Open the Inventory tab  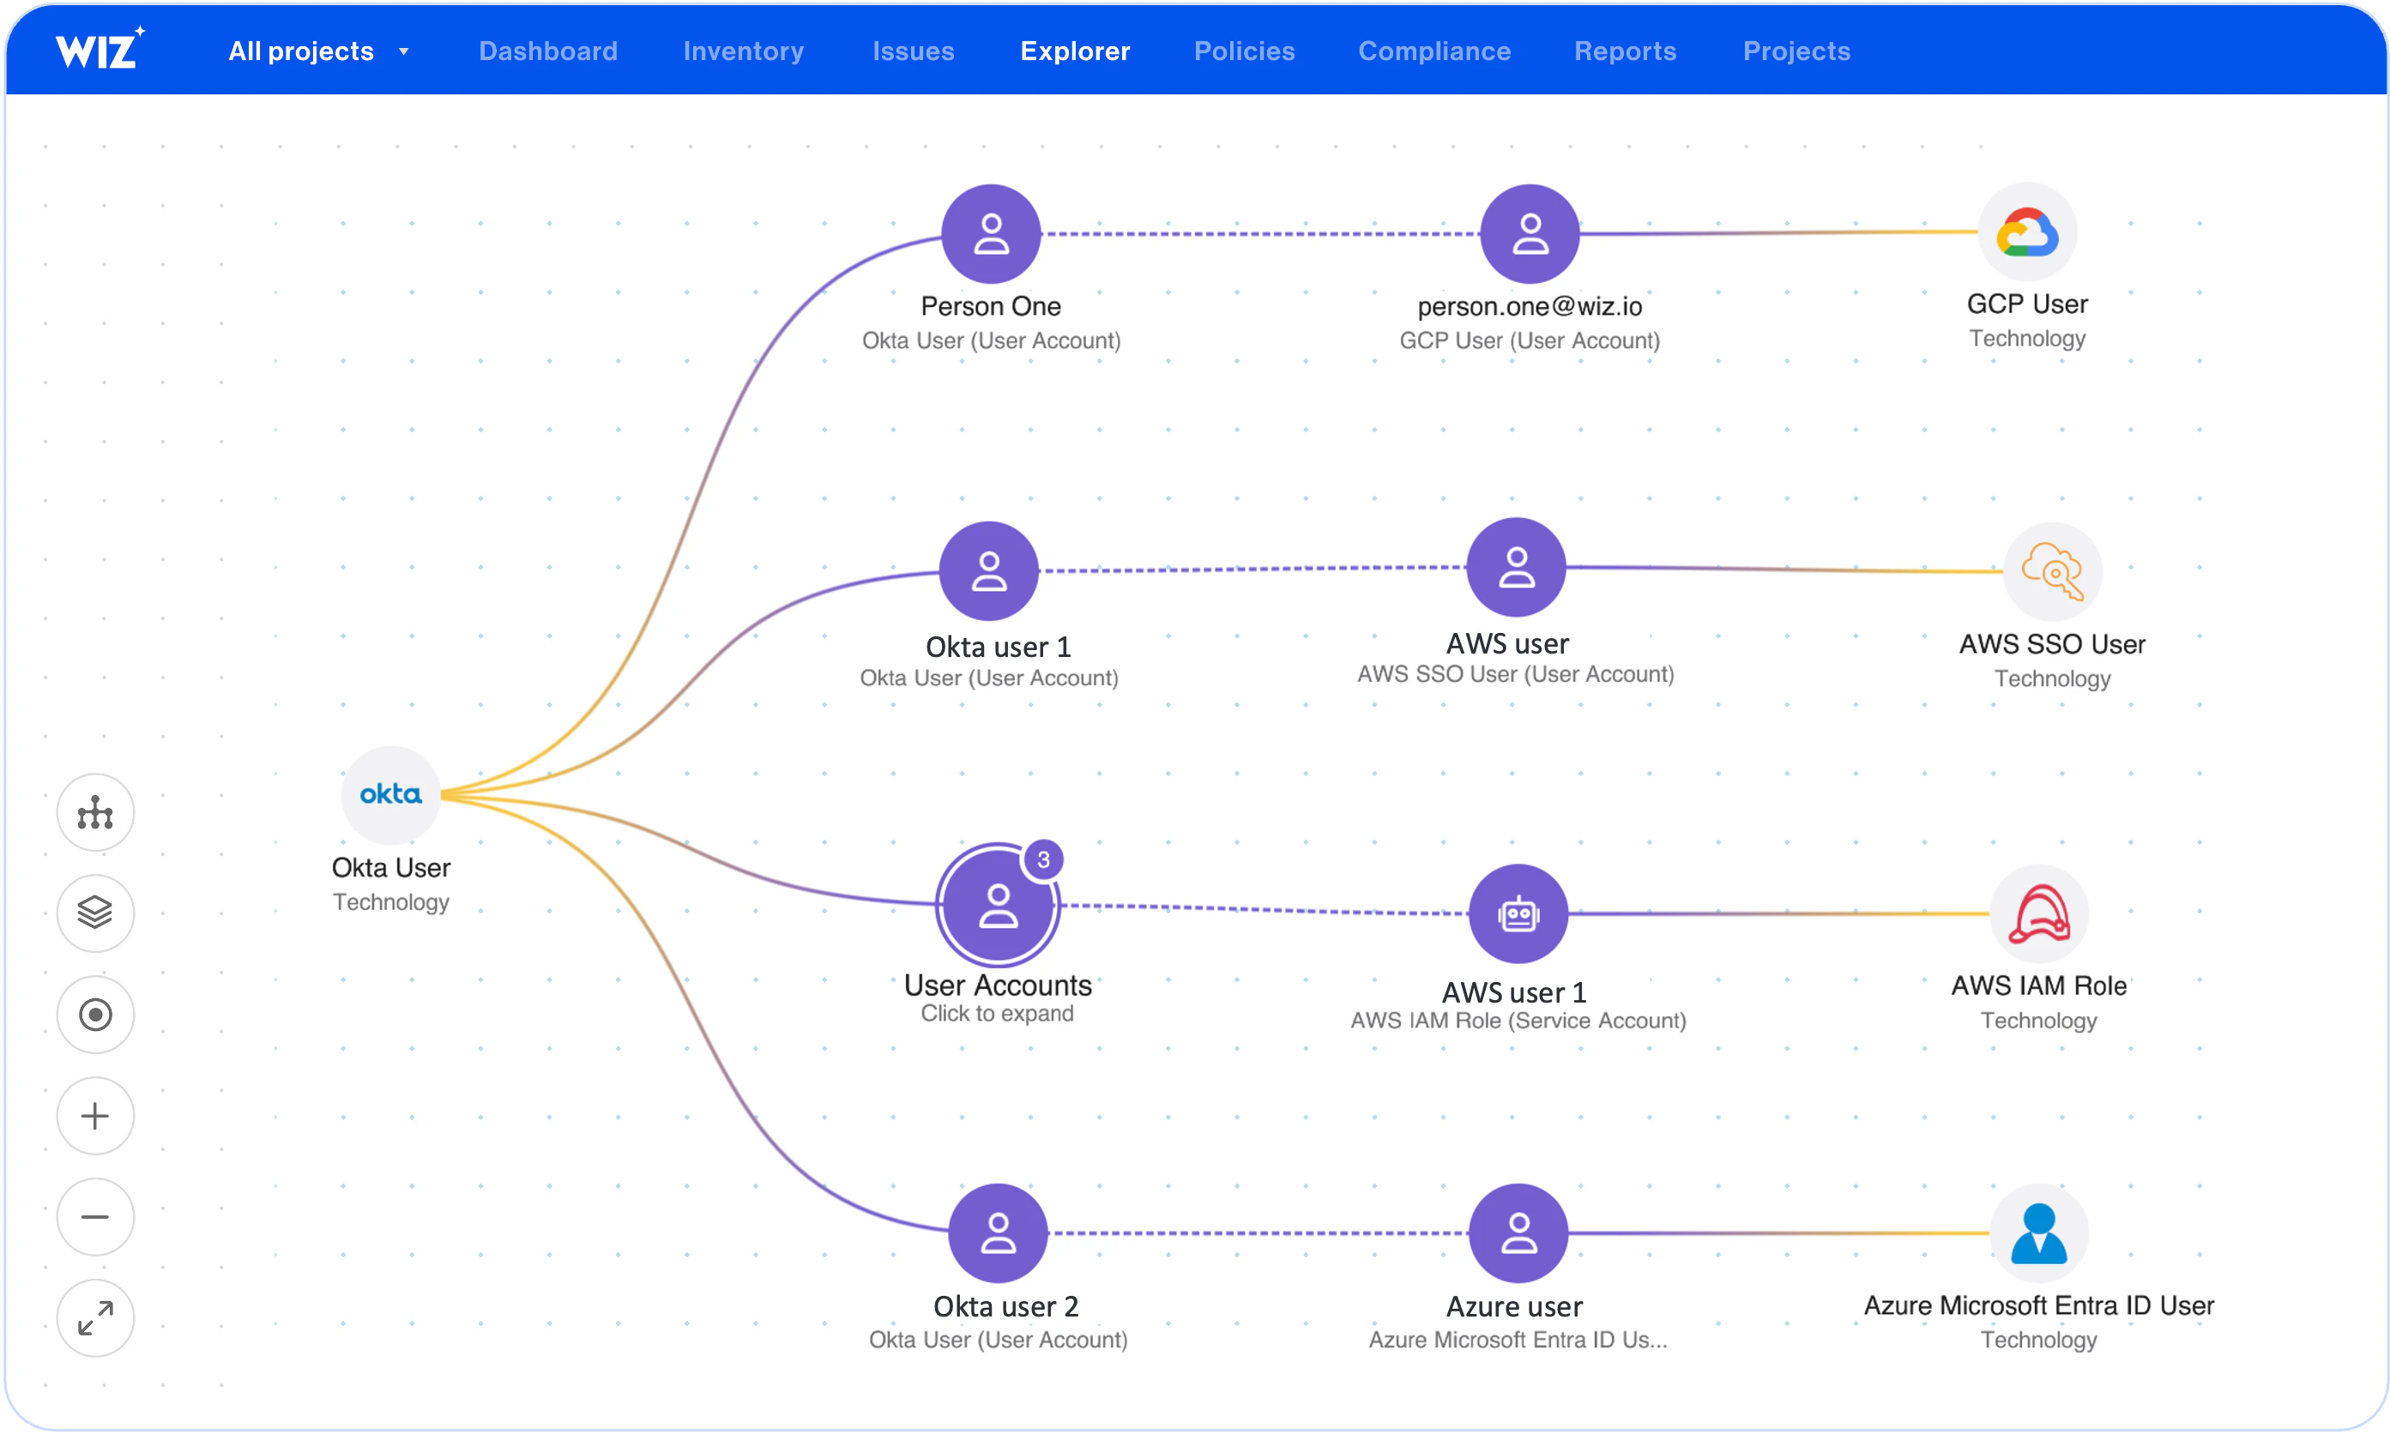[743, 51]
